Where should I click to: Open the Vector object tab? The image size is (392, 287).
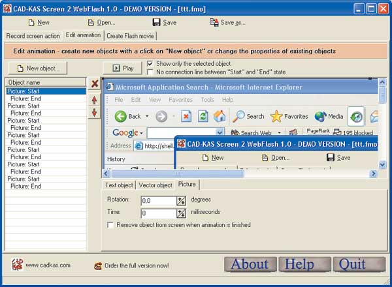[155, 185]
